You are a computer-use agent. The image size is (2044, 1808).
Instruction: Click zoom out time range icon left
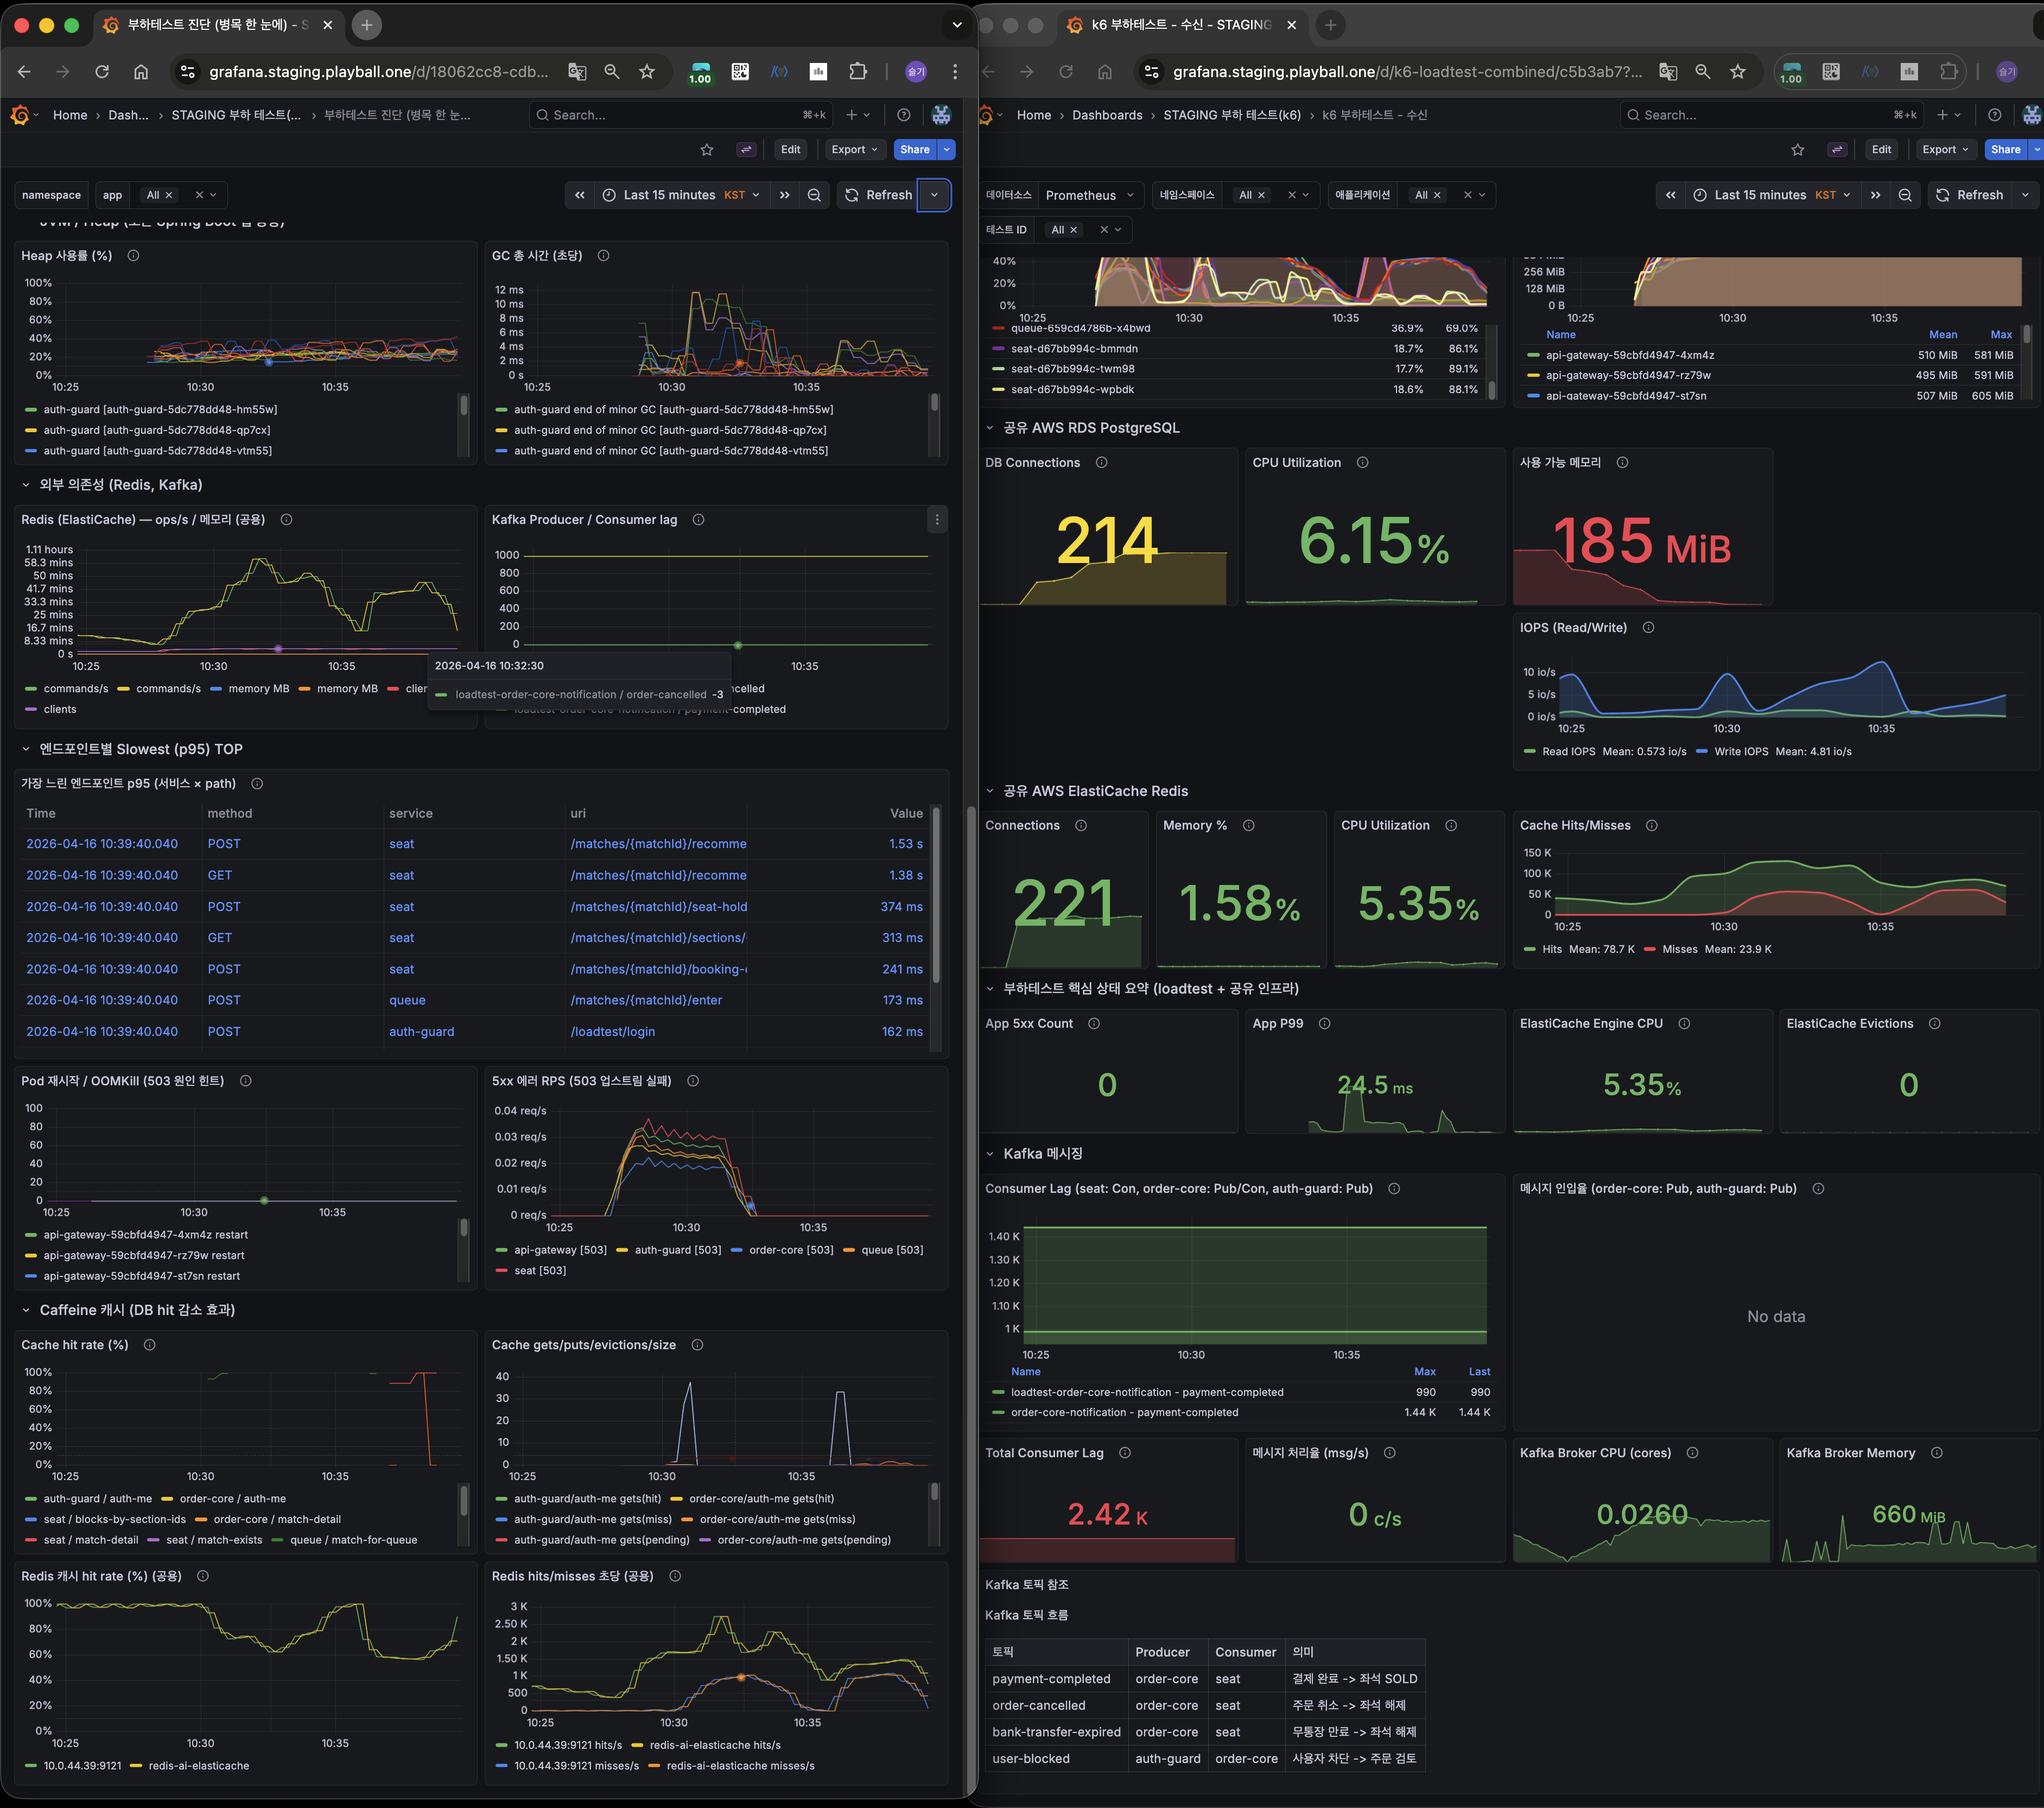(814, 195)
